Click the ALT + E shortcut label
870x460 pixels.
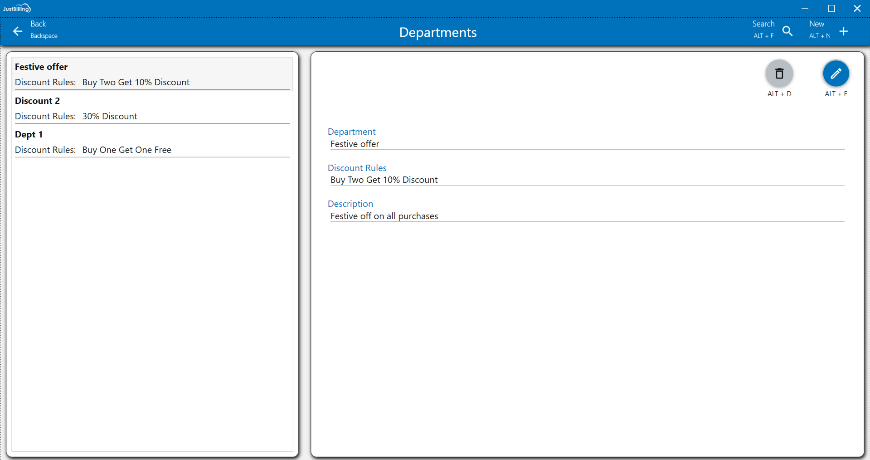836,94
